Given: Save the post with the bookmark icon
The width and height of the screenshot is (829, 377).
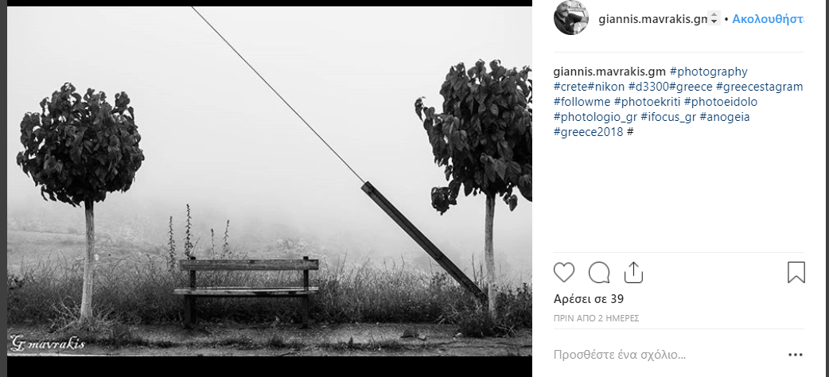Looking at the screenshot, I should [x=796, y=273].
